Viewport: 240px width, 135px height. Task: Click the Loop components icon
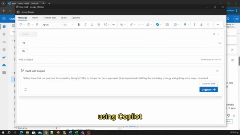tap(175, 24)
